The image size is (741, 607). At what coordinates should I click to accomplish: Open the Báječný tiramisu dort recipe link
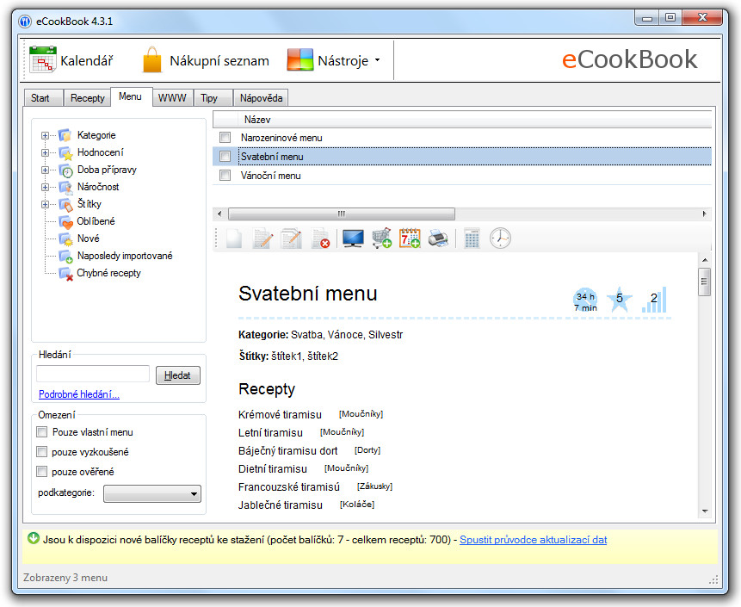[287, 450]
